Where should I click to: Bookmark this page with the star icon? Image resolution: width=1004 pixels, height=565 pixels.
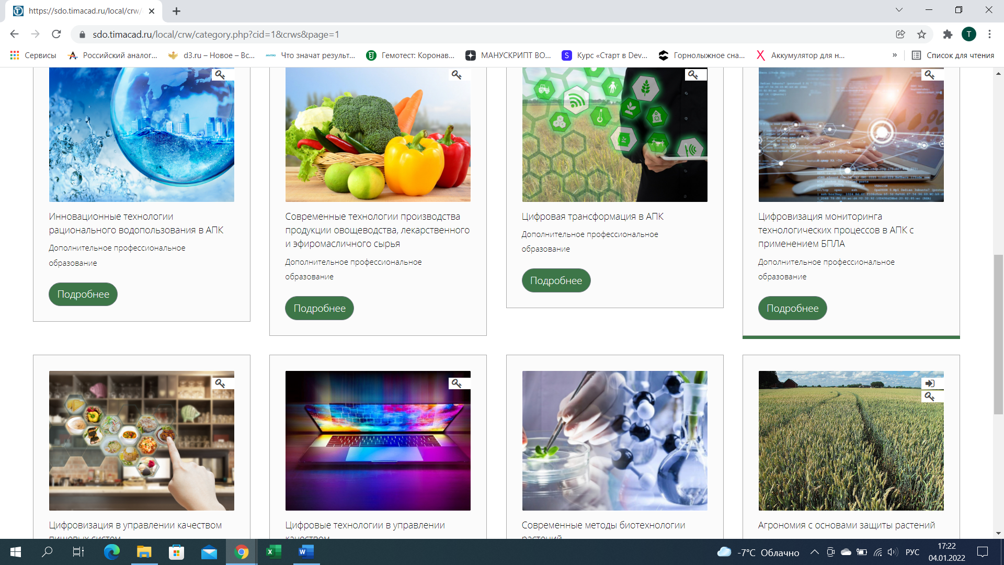pyautogui.click(x=921, y=35)
